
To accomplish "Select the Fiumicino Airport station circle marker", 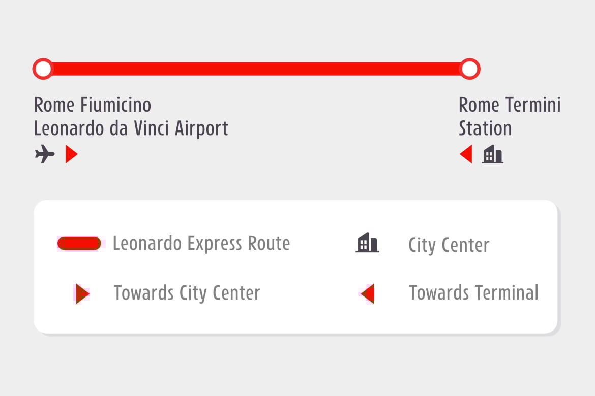I will coord(43,69).
